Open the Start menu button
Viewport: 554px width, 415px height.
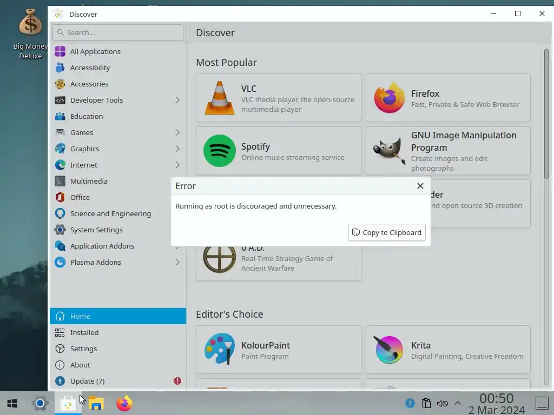click(x=12, y=403)
